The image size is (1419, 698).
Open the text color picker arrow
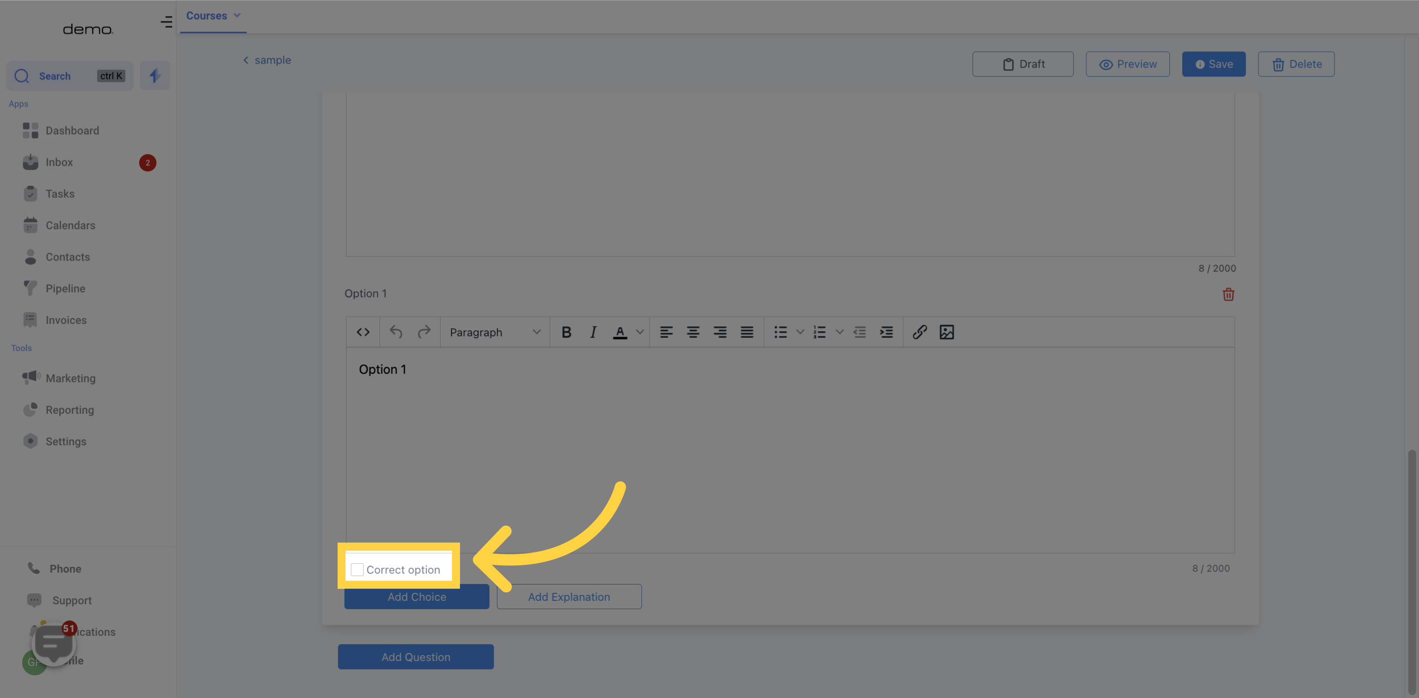(640, 332)
